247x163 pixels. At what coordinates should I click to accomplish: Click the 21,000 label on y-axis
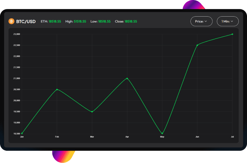(17, 79)
